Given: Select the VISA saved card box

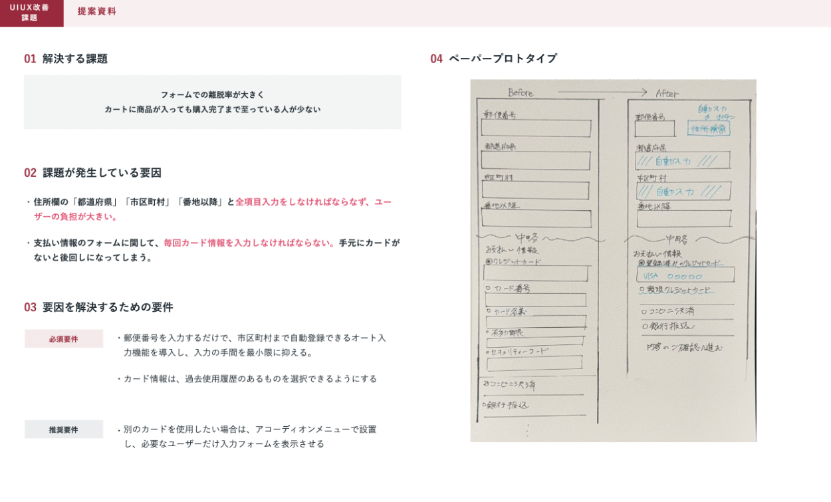Looking at the screenshot, I should click(685, 275).
